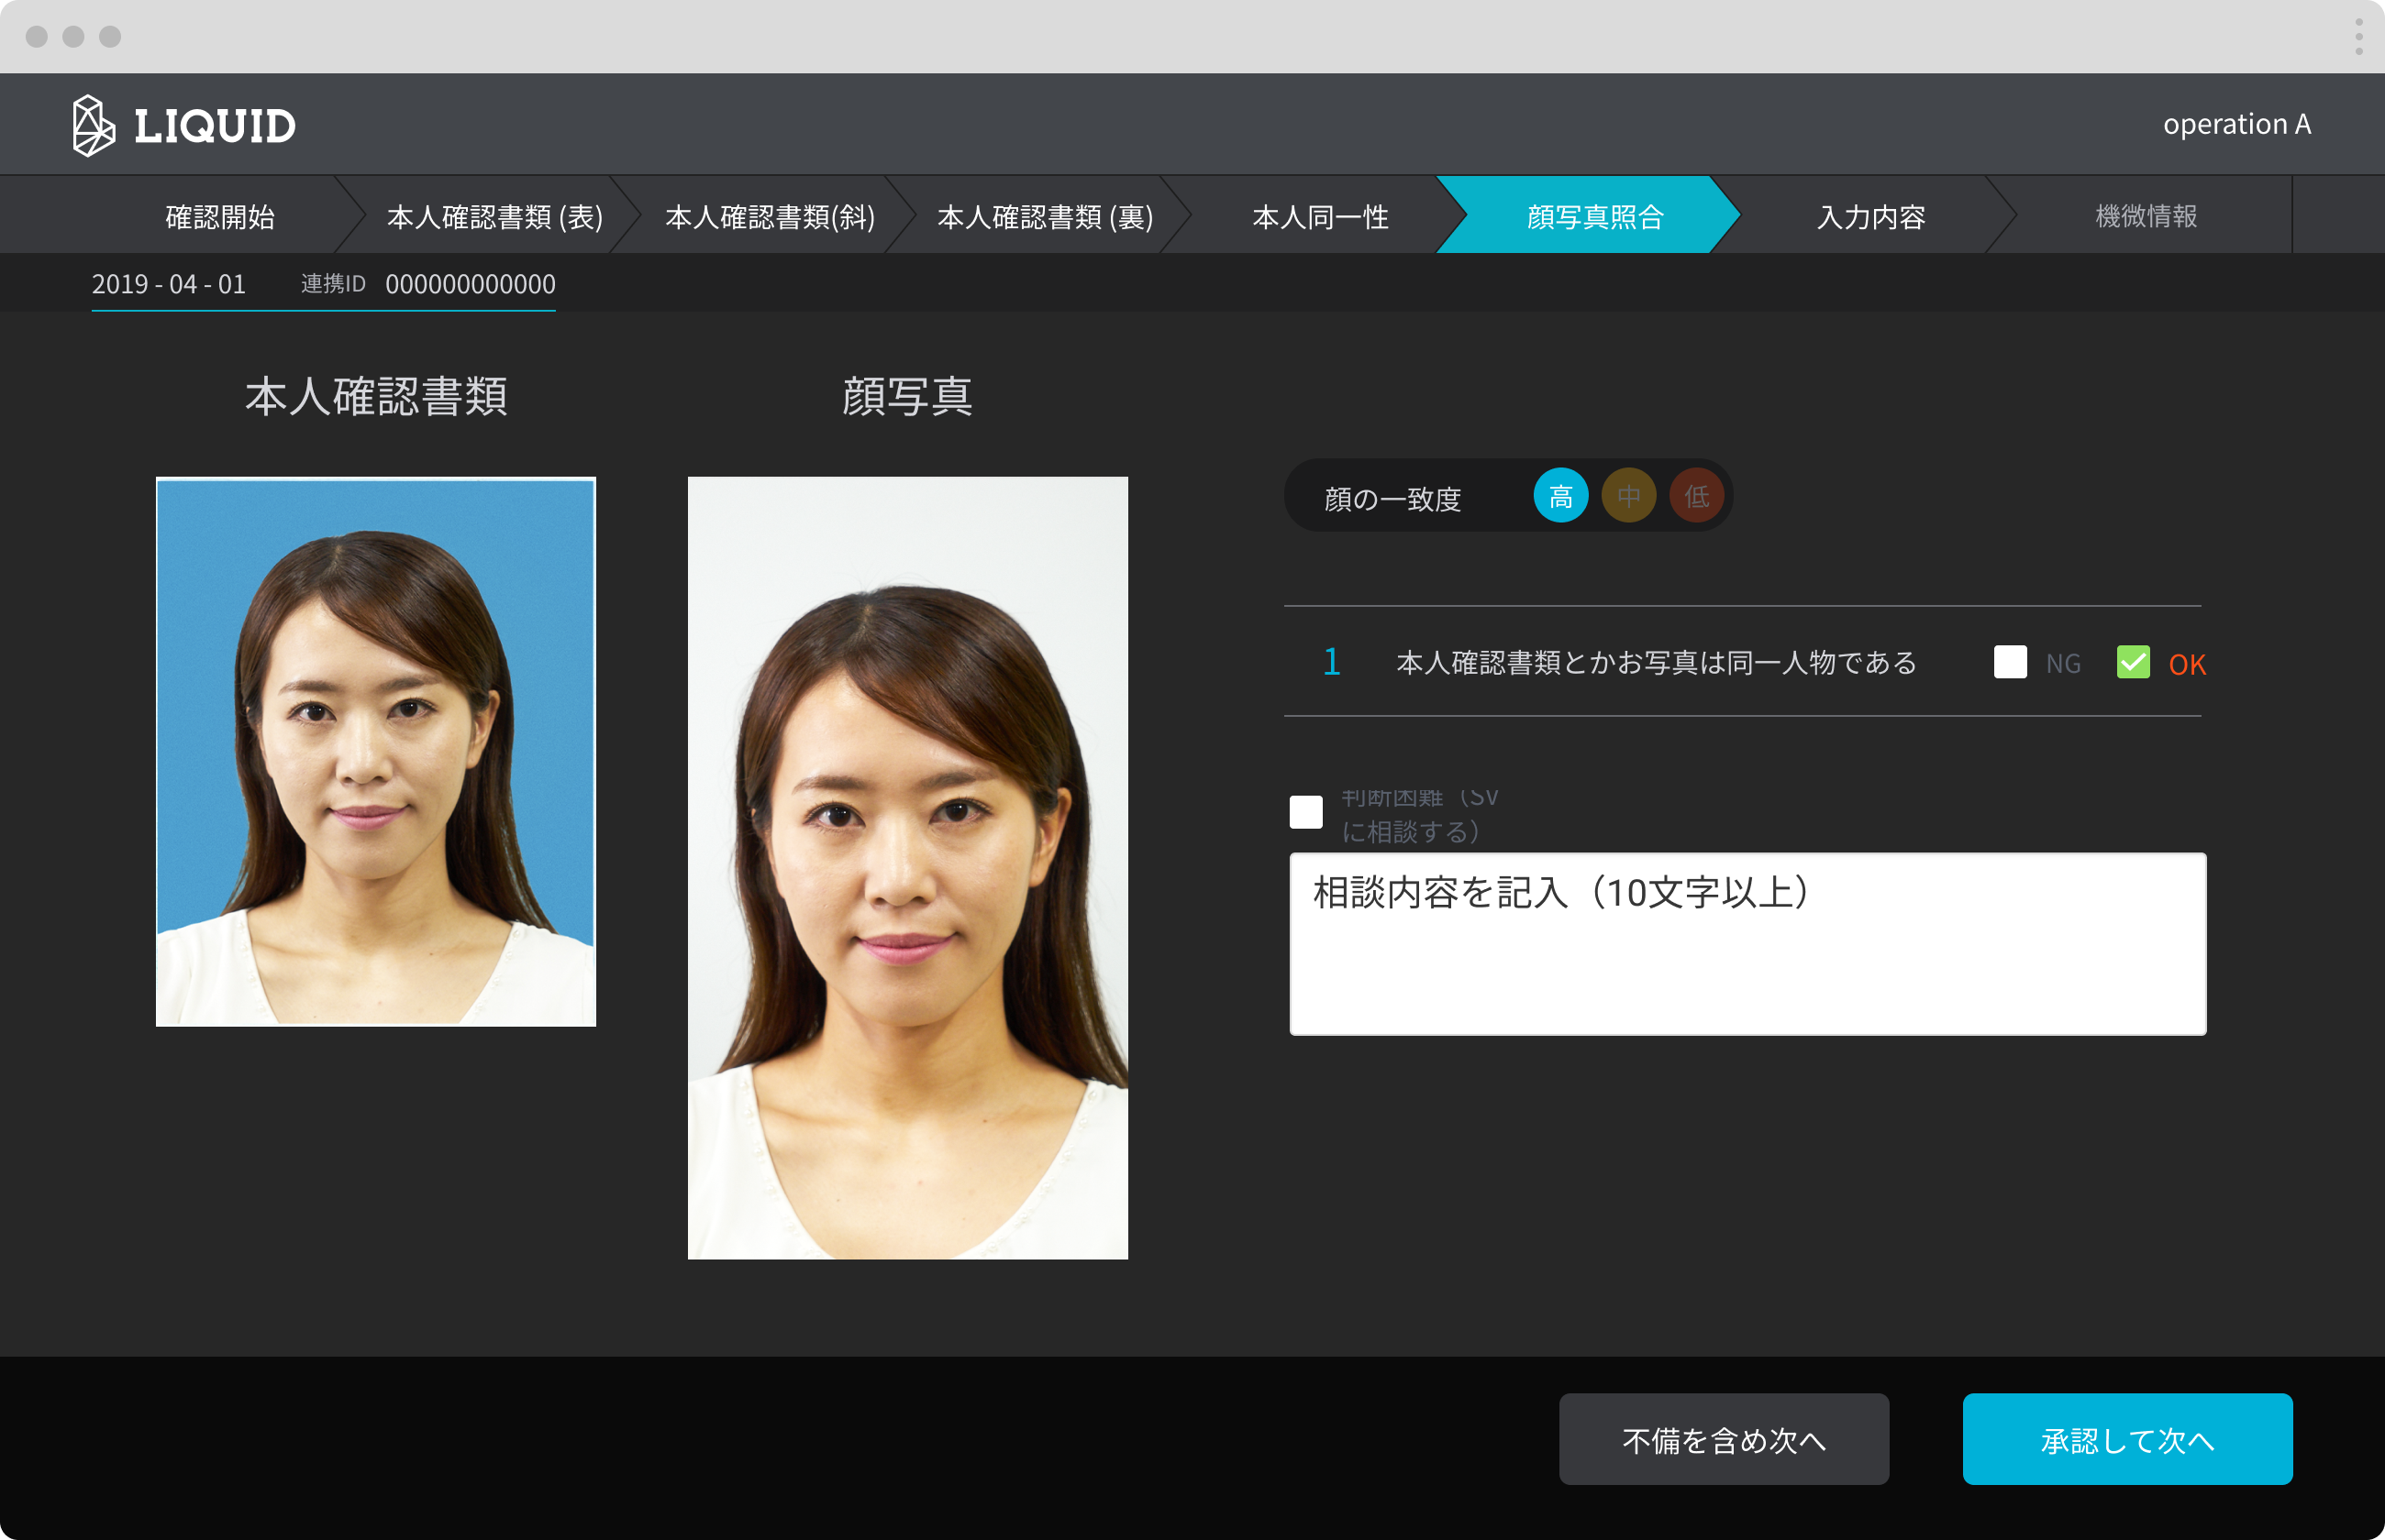This screenshot has height=1540, width=2385.
Task: Click the LIQUID logo icon
Action: pos(93,126)
